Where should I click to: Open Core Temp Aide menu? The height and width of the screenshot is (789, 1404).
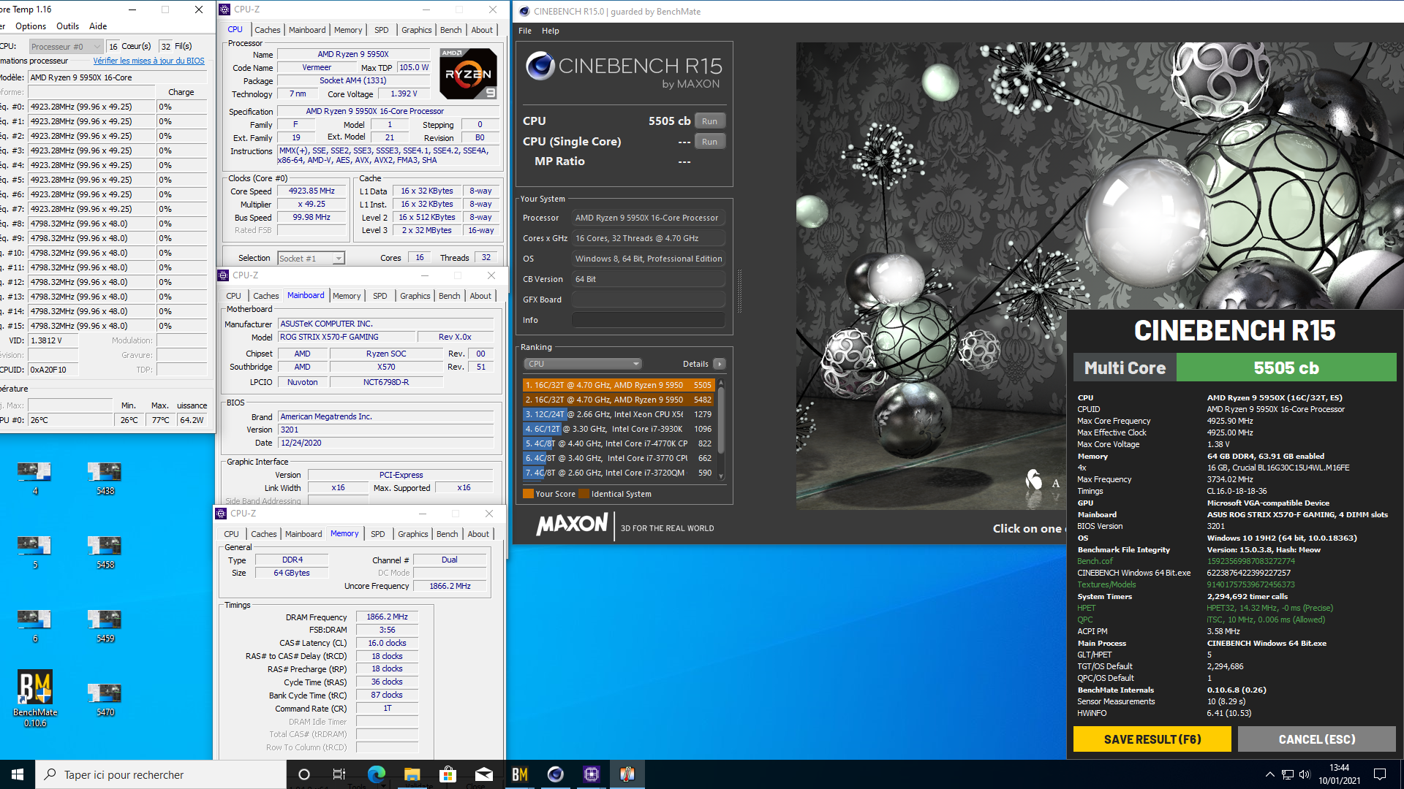98,26
